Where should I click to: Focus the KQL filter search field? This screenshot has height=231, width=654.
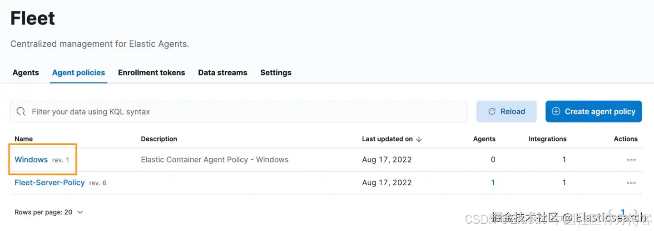point(245,112)
